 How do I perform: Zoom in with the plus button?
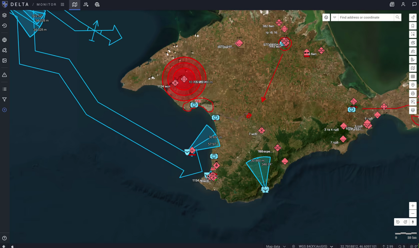coord(413,206)
